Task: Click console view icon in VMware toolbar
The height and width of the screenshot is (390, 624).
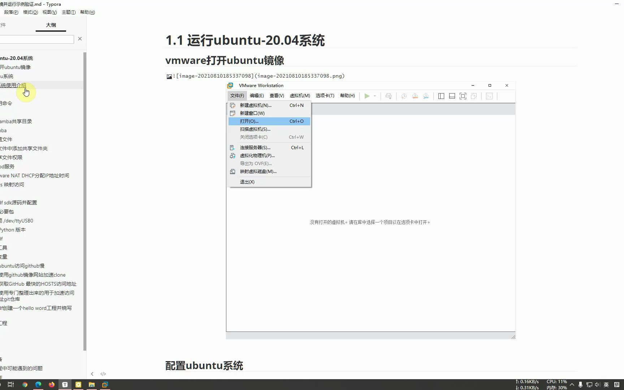Action: pos(489,96)
